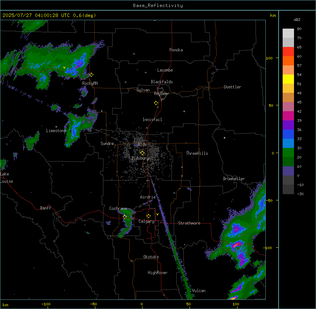316x309 pixels.
Task: Click the yellow marker south of RedDeer
Action: click(156, 103)
